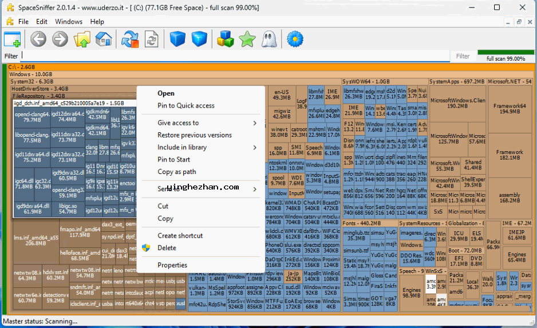Select the Engines 98.9MB block
Screen dimensions: 537x328
point(411,293)
